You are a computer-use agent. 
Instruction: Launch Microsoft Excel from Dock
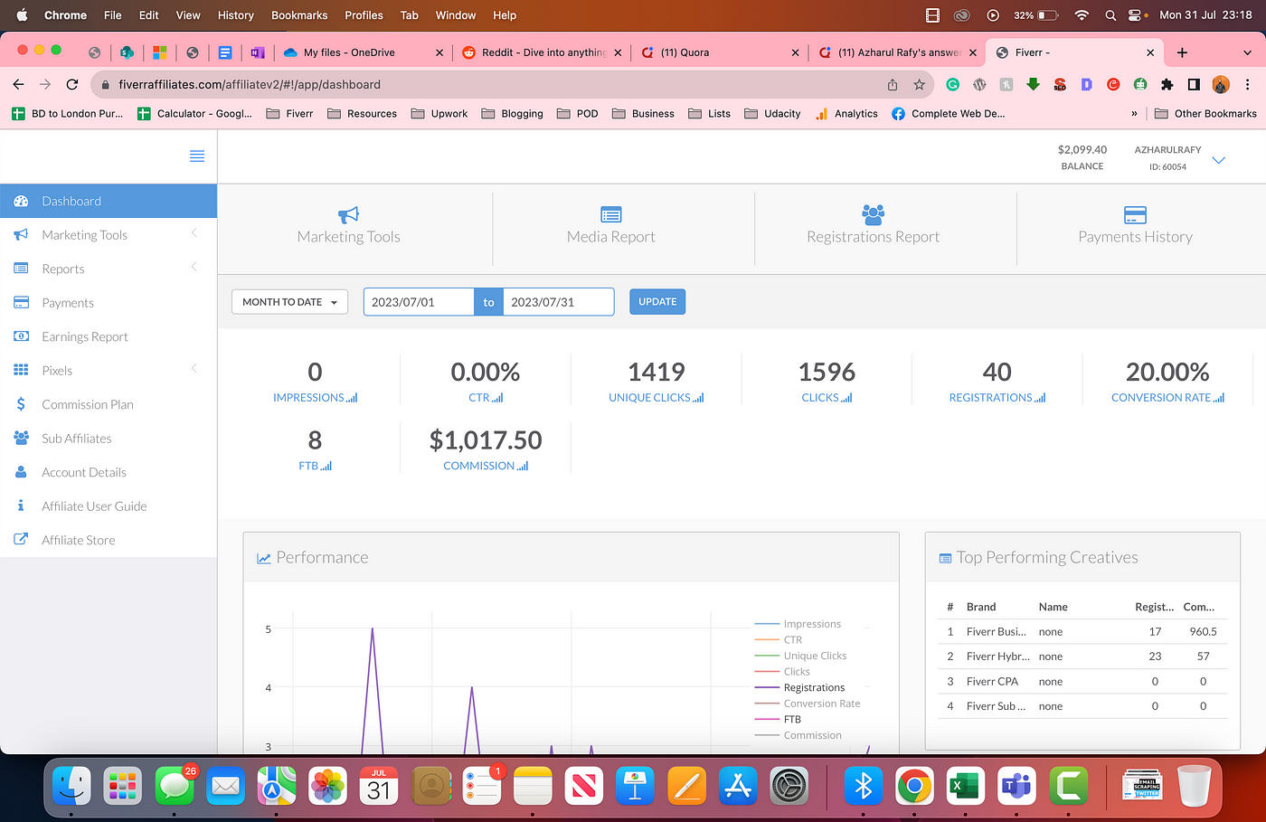tap(966, 787)
